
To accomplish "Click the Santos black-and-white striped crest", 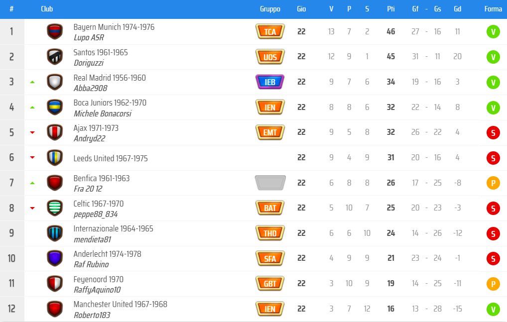I will [55, 57].
